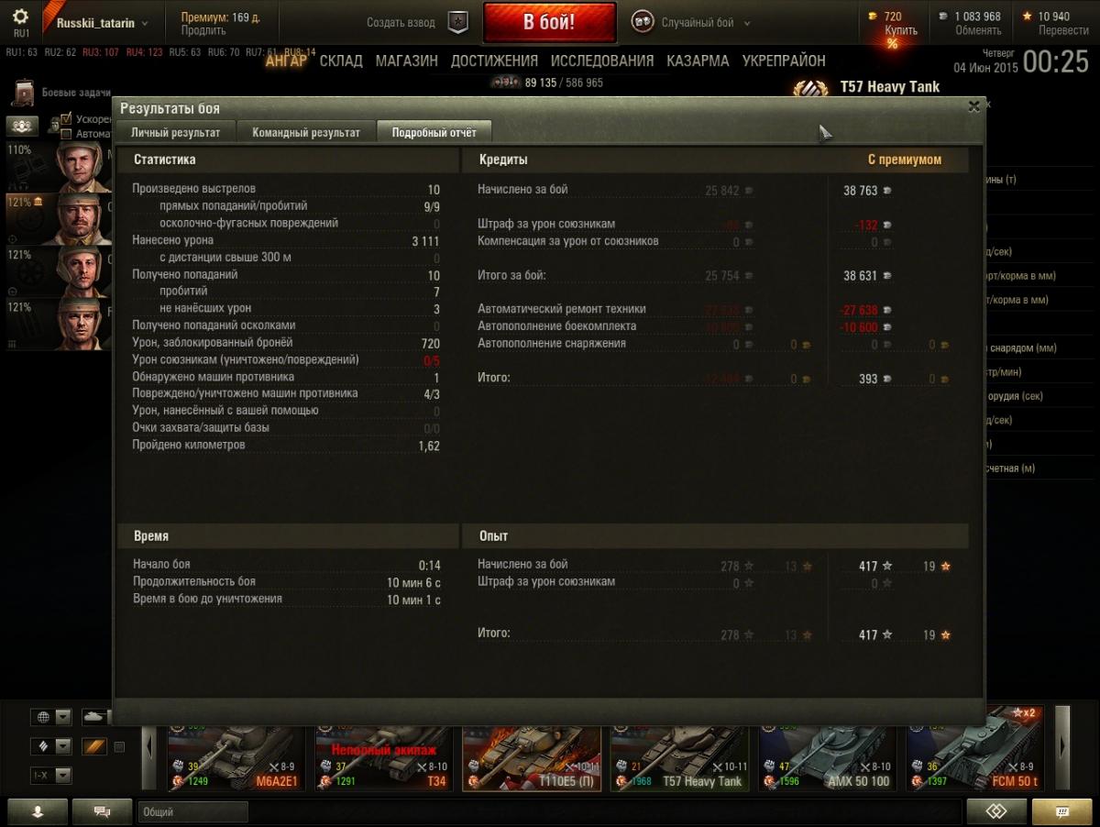Open the УКРЕПРАЙОН menu

(784, 61)
